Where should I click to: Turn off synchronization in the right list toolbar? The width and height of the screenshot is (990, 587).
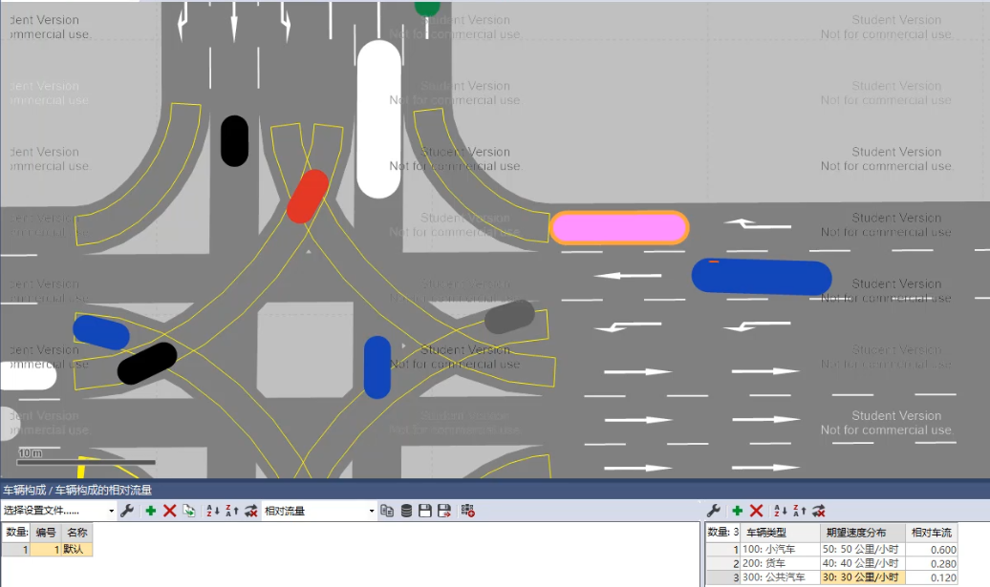click(819, 511)
